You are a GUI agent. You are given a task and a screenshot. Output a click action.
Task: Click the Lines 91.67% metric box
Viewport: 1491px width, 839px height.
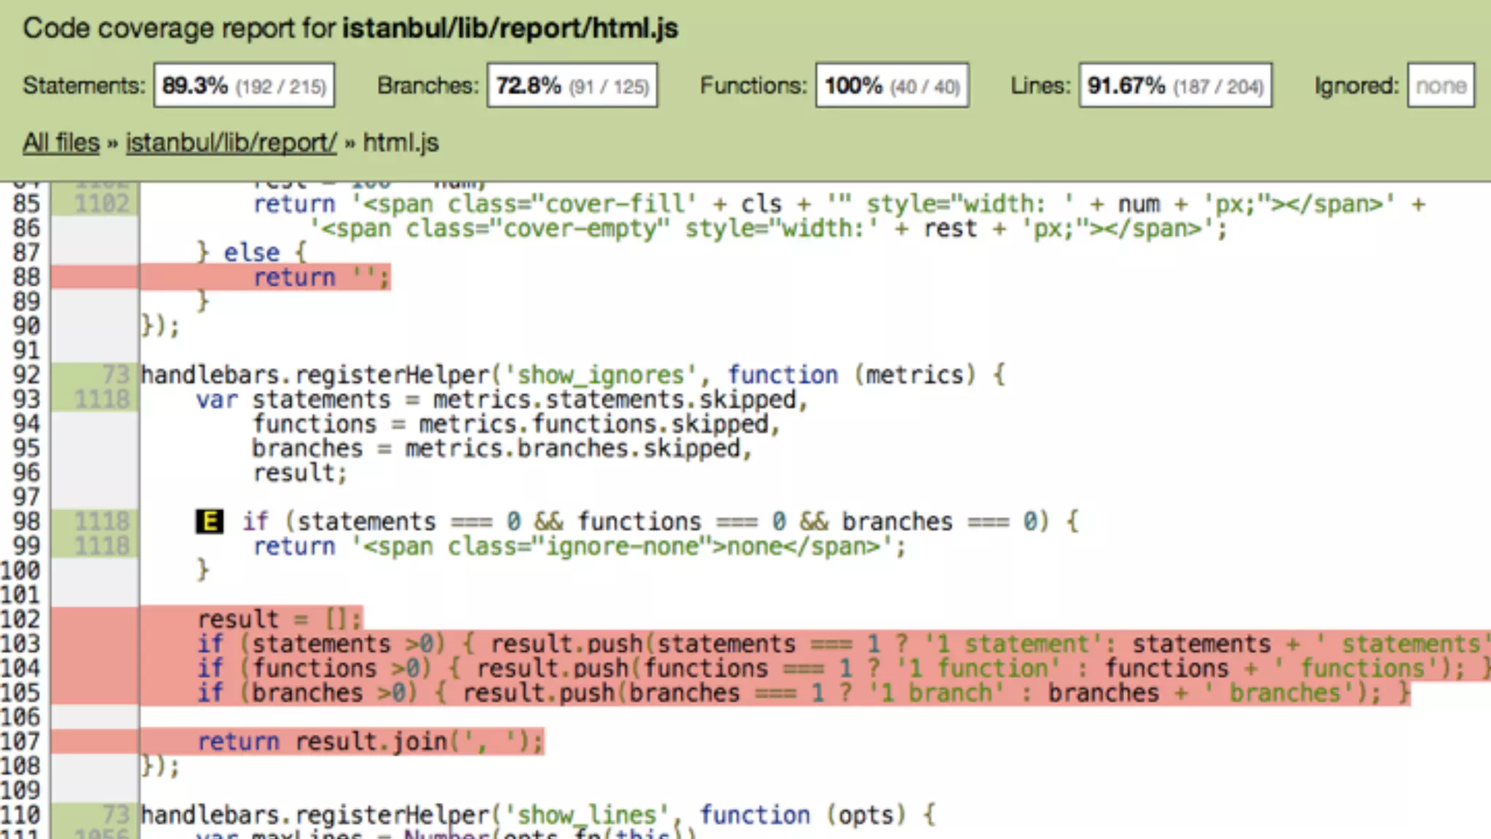point(1175,86)
